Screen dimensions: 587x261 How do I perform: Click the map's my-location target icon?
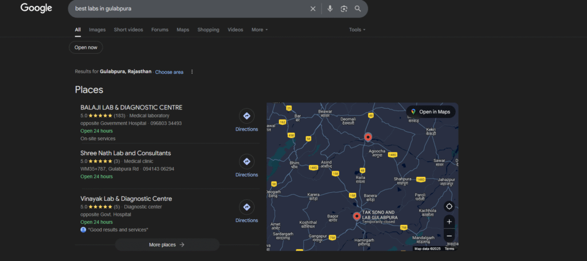tap(449, 207)
